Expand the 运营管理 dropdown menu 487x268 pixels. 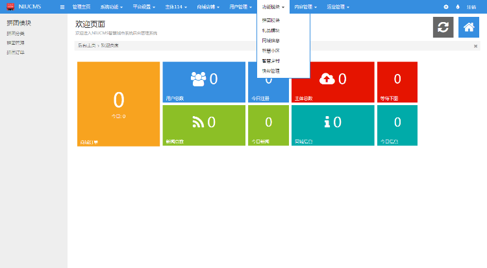[338, 7]
